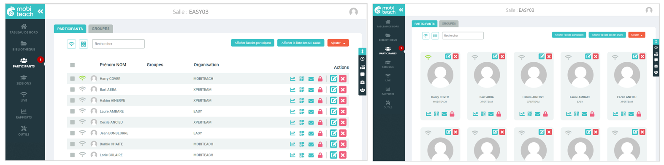
Task: Open the Ajouter dropdown in list-view window
Action: pos(338,43)
